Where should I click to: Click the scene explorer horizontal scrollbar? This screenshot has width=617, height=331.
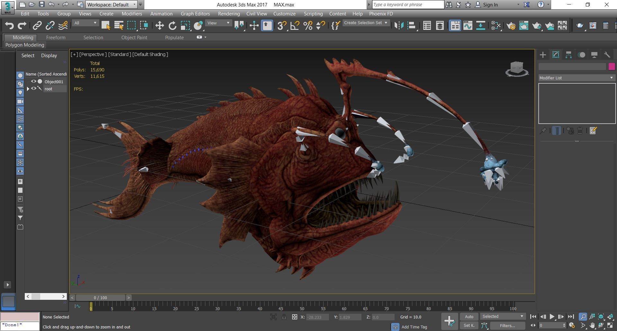[46, 296]
